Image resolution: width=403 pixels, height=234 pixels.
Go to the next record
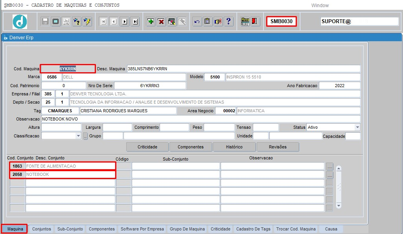click(125, 22)
